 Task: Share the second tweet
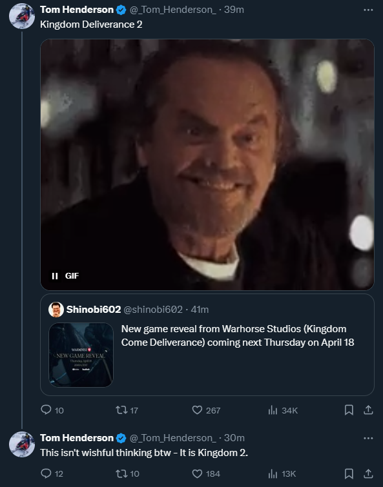pyautogui.click(x=368, y=473)
